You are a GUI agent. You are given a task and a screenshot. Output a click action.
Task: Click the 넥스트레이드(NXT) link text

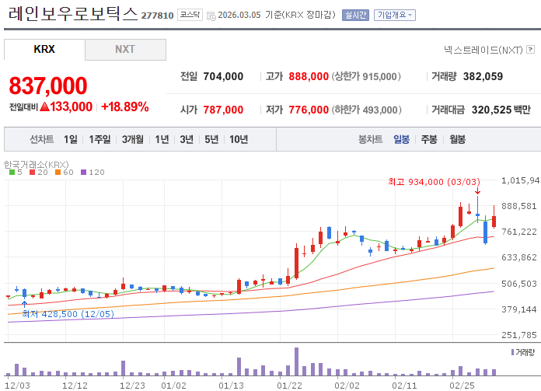(x=483, y=50)
